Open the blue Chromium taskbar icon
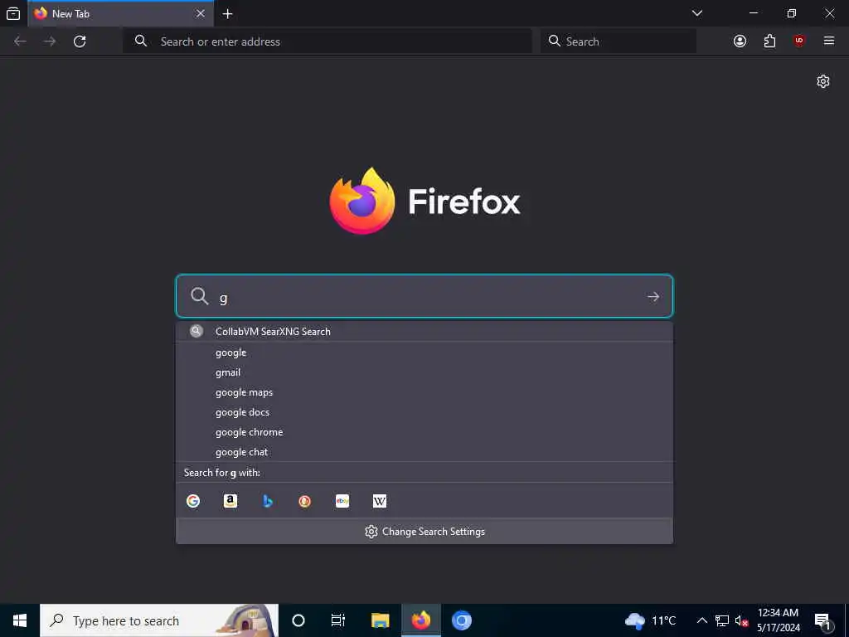Viewport: 849px width, 637px height. (462, 620)
